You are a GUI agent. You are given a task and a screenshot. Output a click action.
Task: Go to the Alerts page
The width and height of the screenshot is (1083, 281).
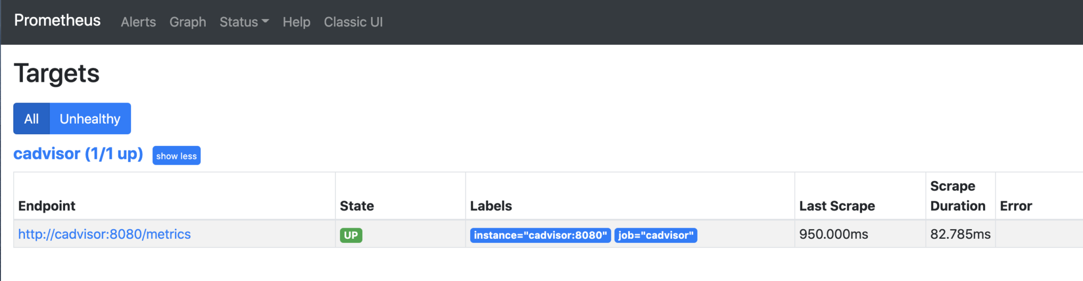(x=138, y=22)
